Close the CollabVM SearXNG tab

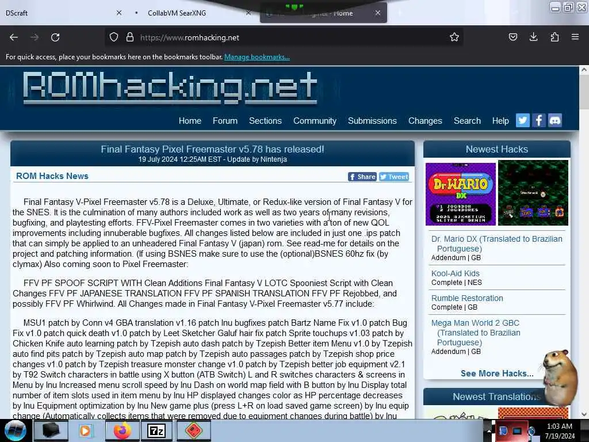pos(248,13)
